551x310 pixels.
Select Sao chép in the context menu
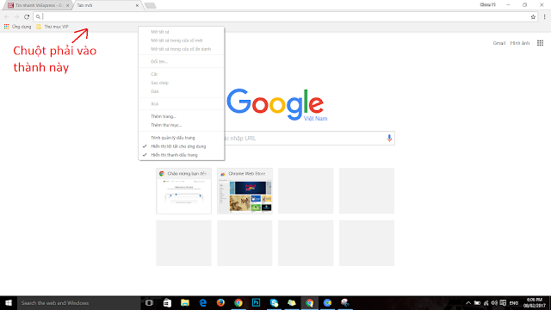tap(182, 83)
